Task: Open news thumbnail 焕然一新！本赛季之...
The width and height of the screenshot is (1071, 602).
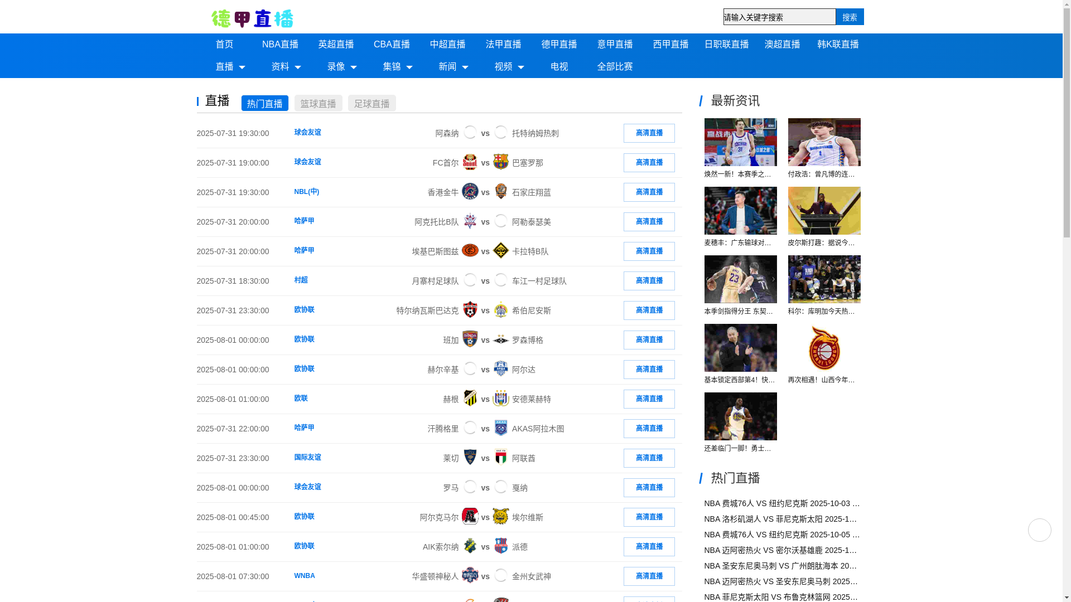Action: pos(740,142)
